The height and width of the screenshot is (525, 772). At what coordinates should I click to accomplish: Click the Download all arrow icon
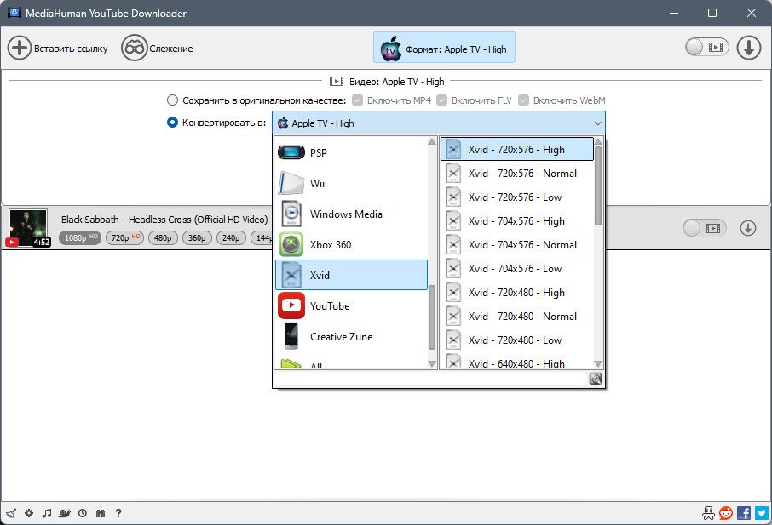[x=749, y=48]
